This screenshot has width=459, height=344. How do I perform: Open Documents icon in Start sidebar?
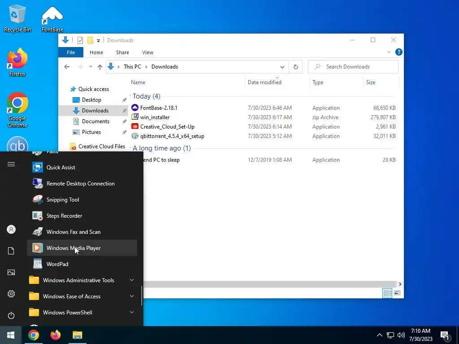click(x=11, y=251)
